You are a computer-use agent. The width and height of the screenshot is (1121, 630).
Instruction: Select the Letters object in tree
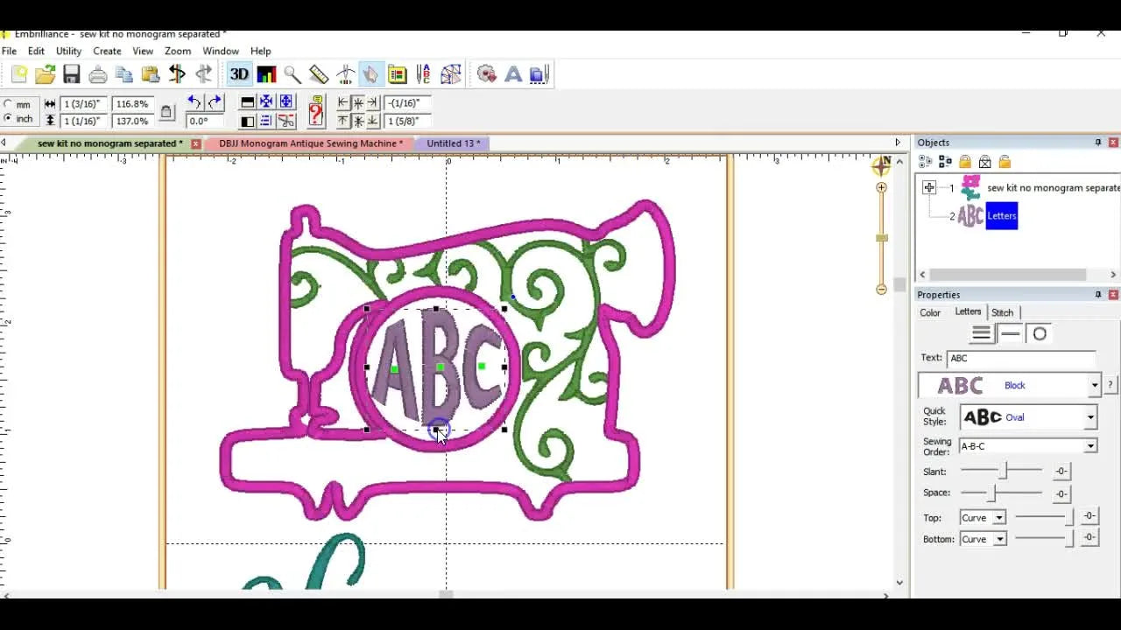pyautogui.click(x=1002, y=216)
